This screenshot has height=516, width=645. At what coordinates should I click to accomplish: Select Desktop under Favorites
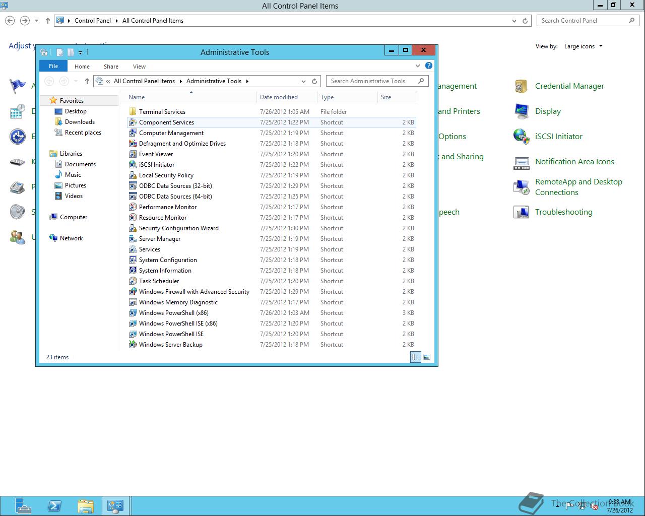click(76, 111)
